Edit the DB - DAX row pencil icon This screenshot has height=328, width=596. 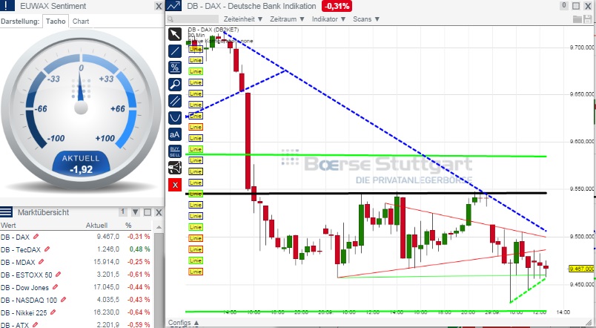[x=36, y=237]
